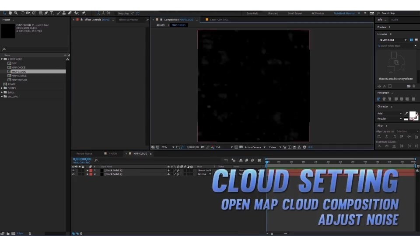420x236 pixels.
Task: Switch to the #MAIN timeline tab
Action: click(113, 153)
